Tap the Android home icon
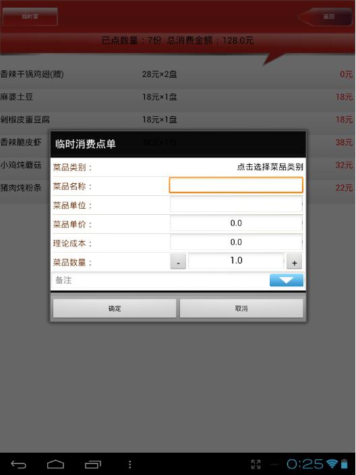Viewport: 356px width, 475px height. point(55,464)
